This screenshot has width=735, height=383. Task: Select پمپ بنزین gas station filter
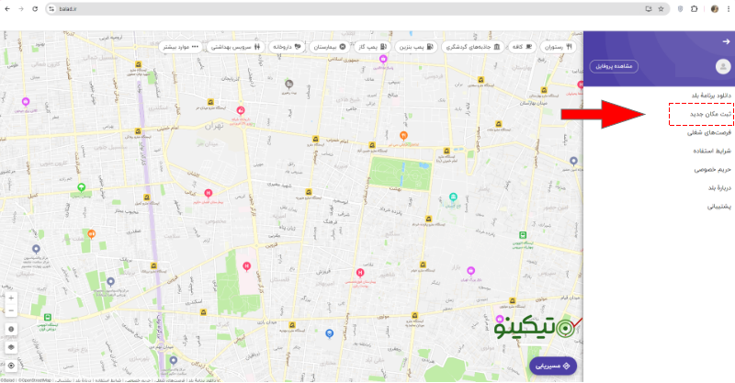(416, 47)
